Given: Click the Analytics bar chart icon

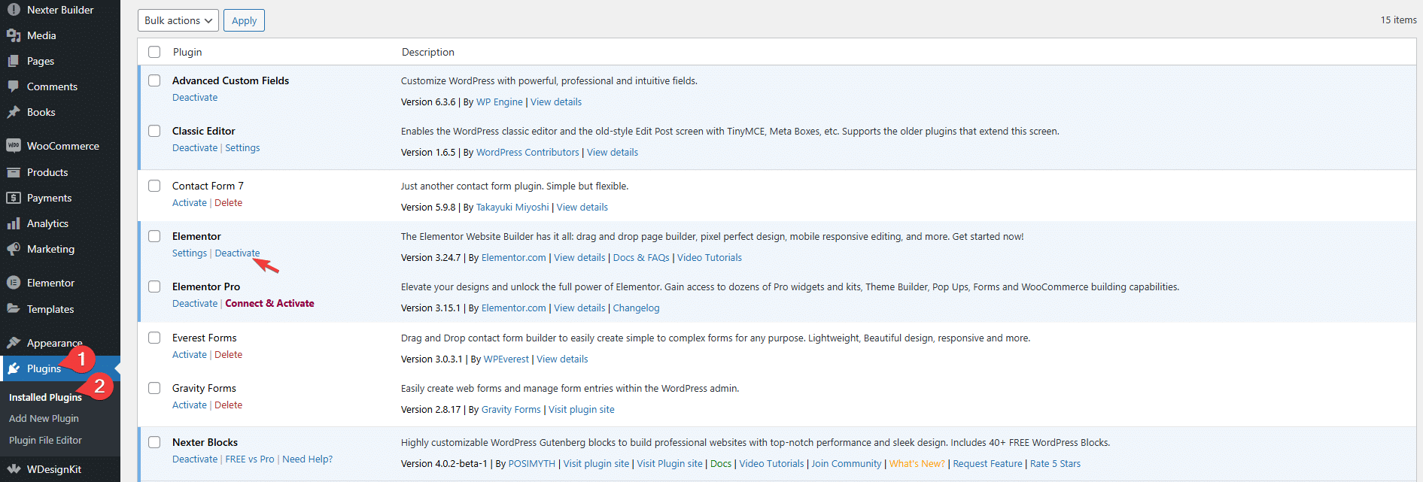Looking at the screenshot, I should point(14,223).
